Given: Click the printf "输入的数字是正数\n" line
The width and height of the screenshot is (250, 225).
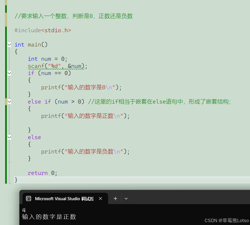Looking at the screenshot, I should pyautogui.click(x=85, y=116).
